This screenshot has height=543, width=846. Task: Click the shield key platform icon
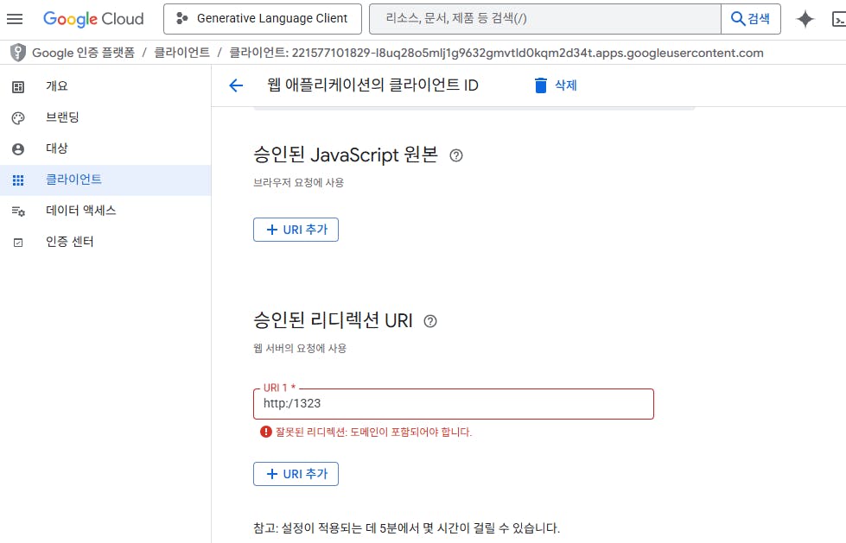coord(18,53)
